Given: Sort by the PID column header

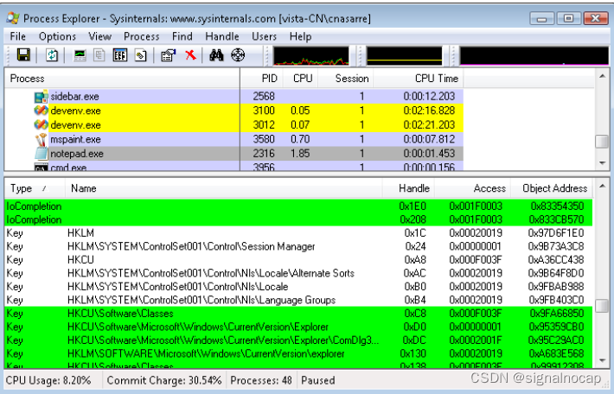Looking at the screenshot, I should pos(261,79).
